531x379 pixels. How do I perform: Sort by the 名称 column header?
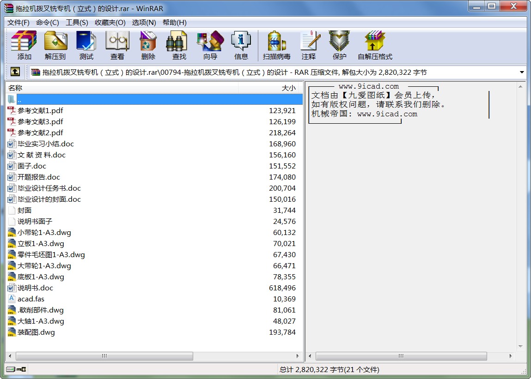122,88
